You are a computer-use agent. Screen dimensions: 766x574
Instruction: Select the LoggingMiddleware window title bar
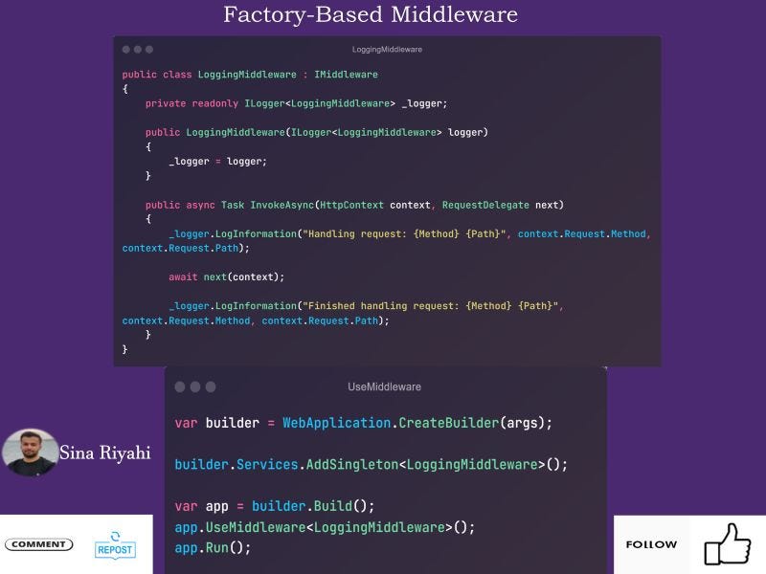(388, 48)
